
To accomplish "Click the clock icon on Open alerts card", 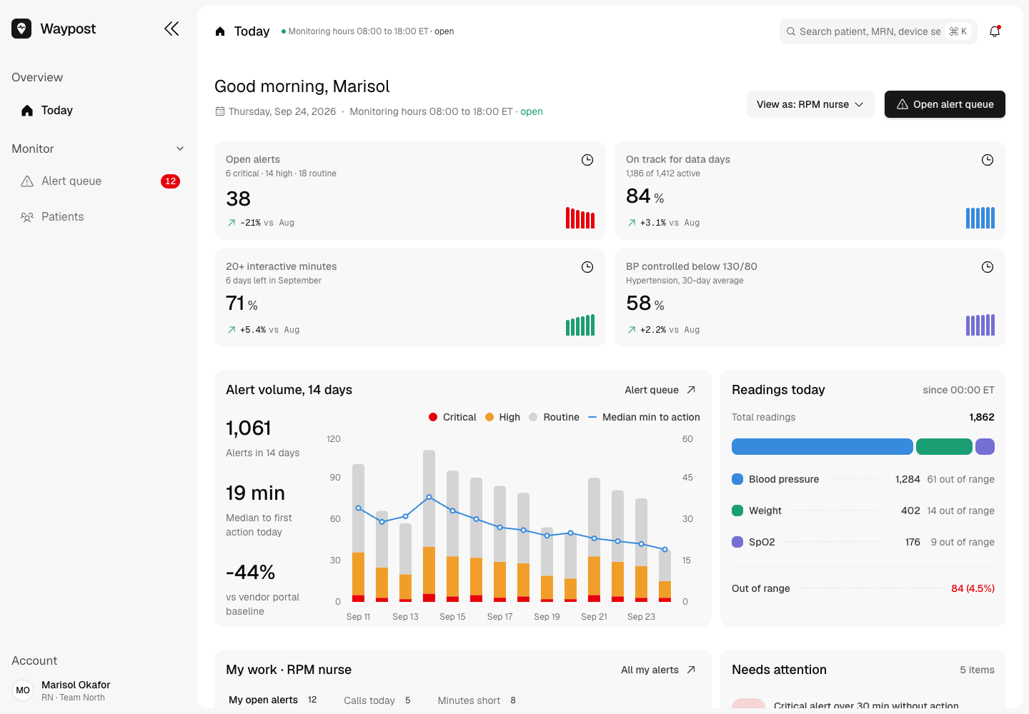I will click(x=587, y=160).
